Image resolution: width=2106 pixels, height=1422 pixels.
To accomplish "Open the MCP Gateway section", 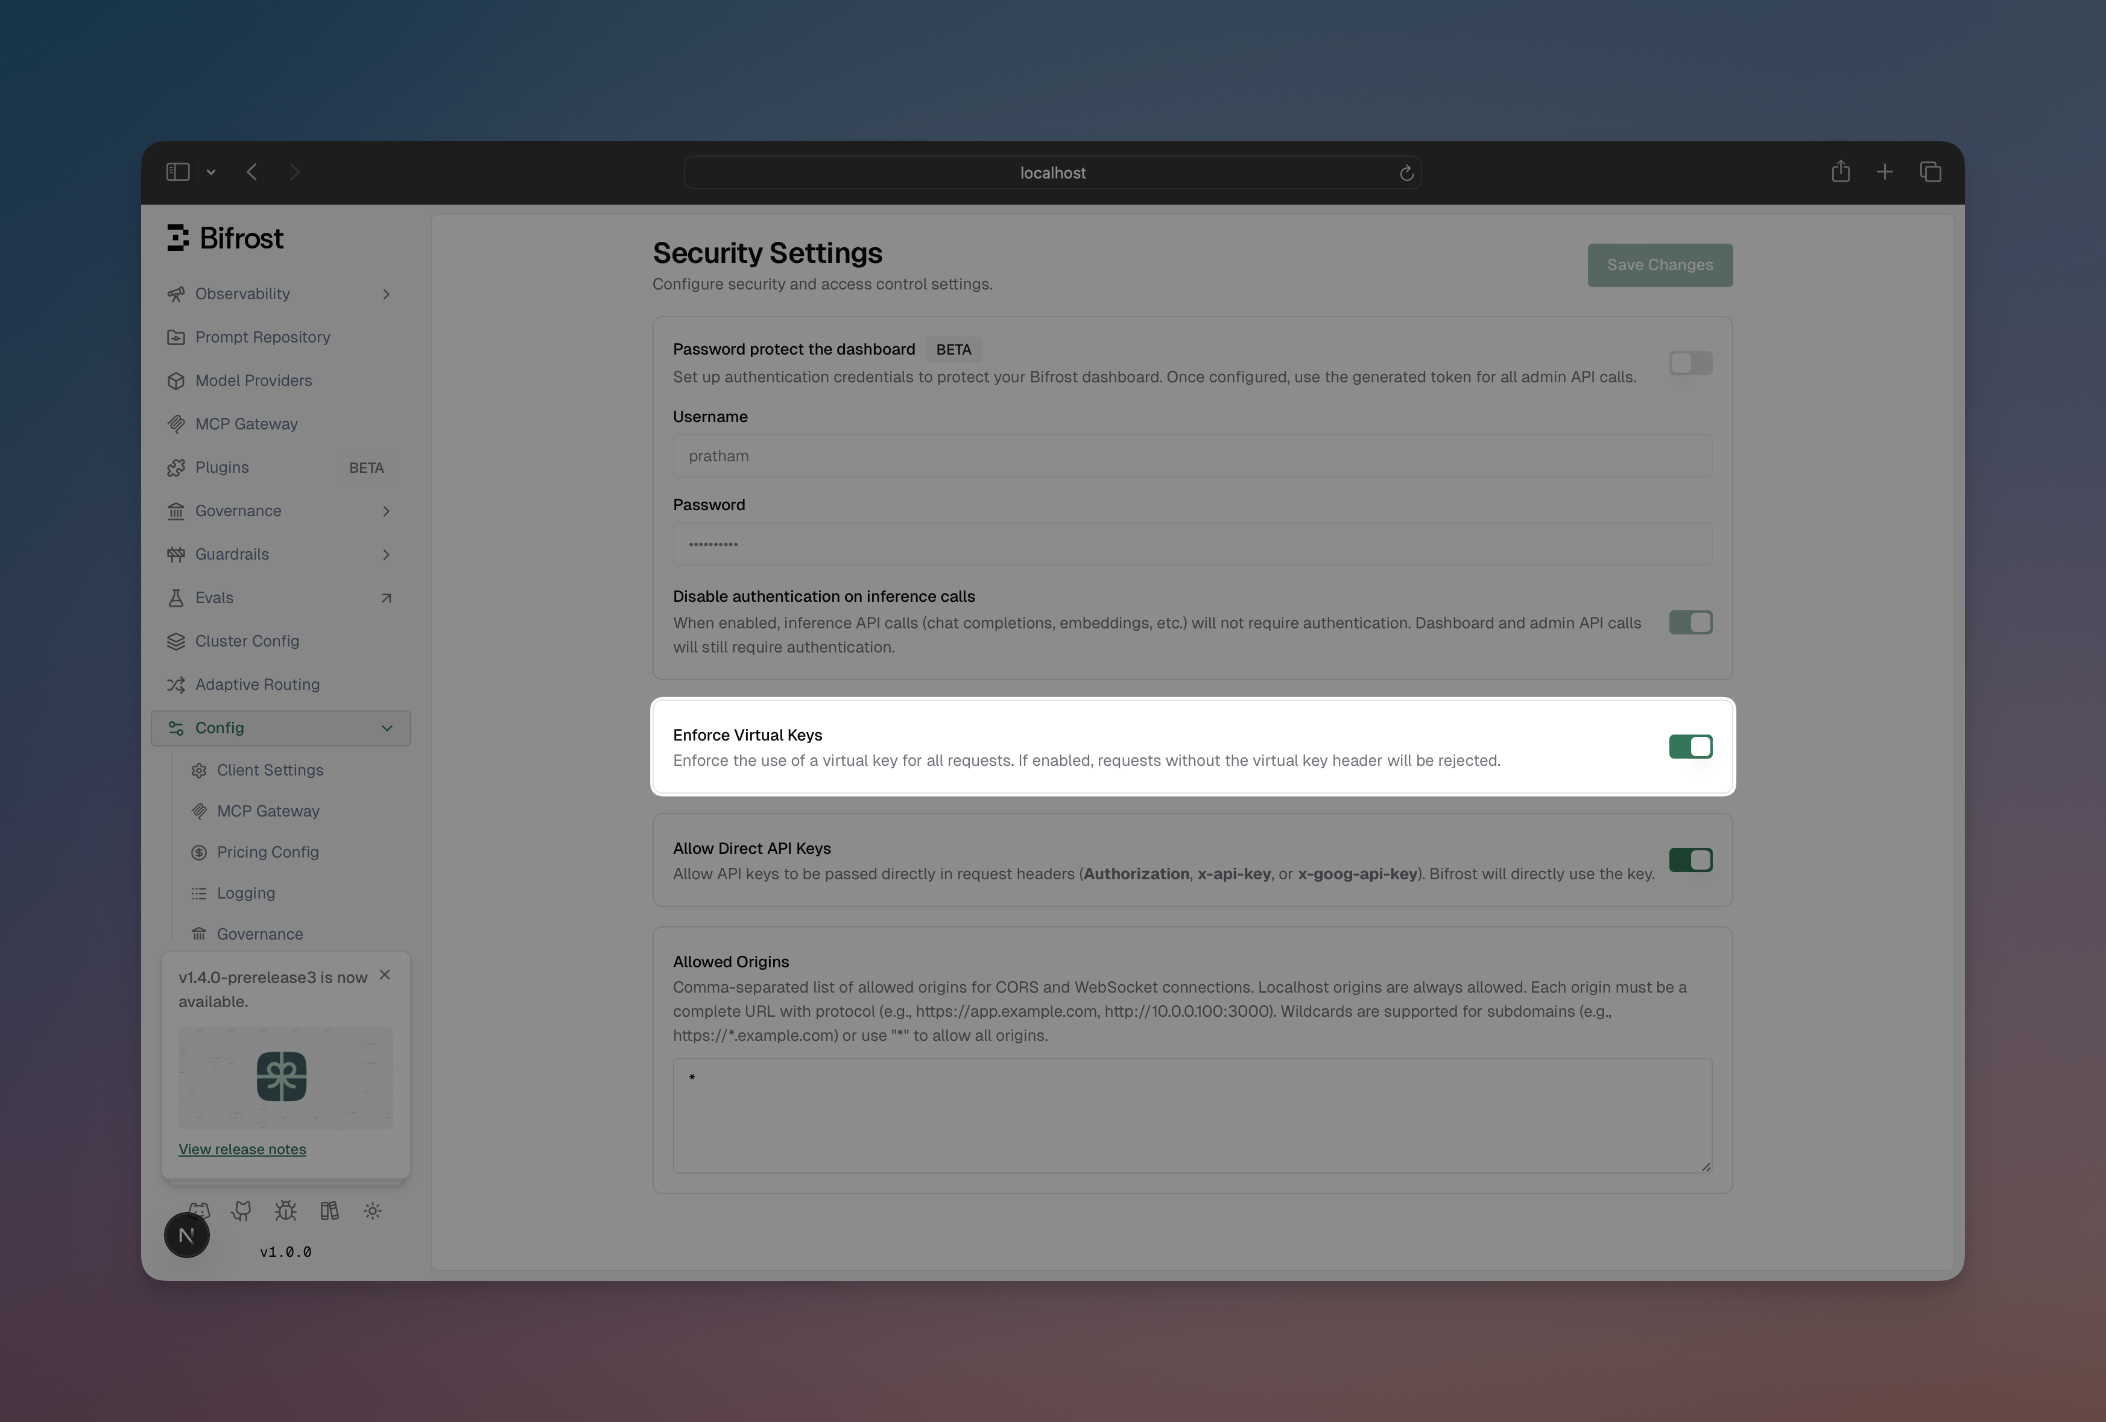I will point(247,423).
